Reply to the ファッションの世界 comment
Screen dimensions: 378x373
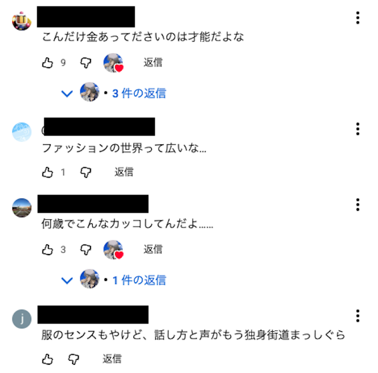tap(124, 172)
